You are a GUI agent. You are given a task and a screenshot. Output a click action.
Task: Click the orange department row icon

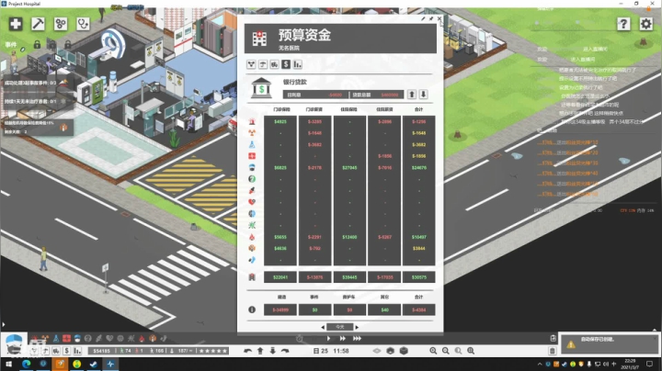pyautogui.click(x=252, y=248)
